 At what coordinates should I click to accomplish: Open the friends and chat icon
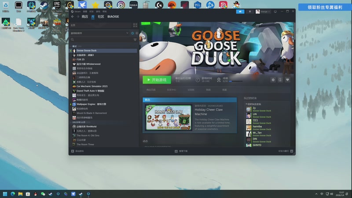pos(292,151)
